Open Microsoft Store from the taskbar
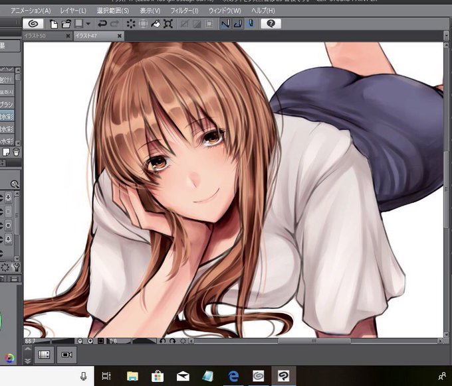The width and height of the screenshot is (452, 386). 158,376
